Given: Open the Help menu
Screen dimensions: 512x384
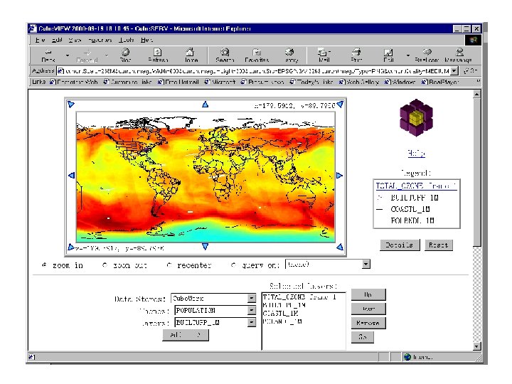Looking at the screenshot, I should (x=146, y=40).
